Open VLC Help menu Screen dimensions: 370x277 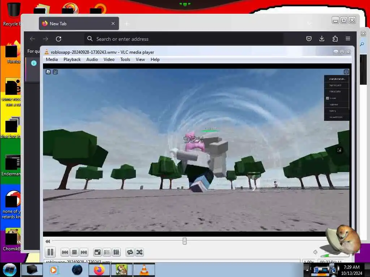pyautogui.click(x=155, y=60)
